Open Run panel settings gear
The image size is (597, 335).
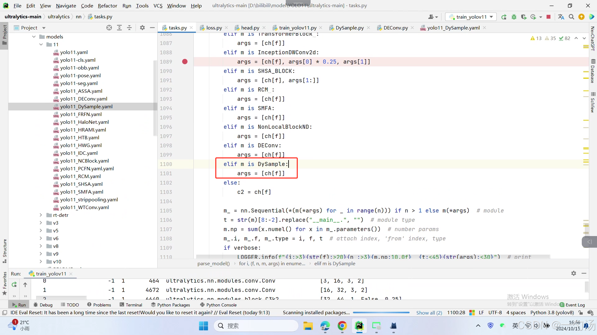coord(573,273)
